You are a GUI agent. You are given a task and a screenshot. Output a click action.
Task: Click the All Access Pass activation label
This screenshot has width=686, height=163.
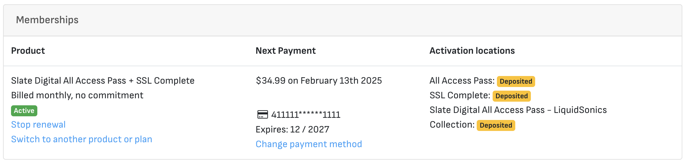coord(462,81)
